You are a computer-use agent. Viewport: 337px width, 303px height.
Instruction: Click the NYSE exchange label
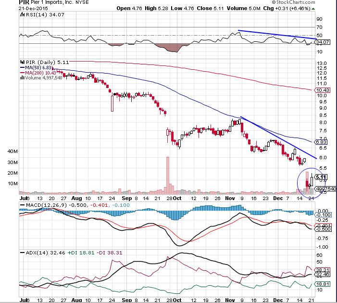82,2
